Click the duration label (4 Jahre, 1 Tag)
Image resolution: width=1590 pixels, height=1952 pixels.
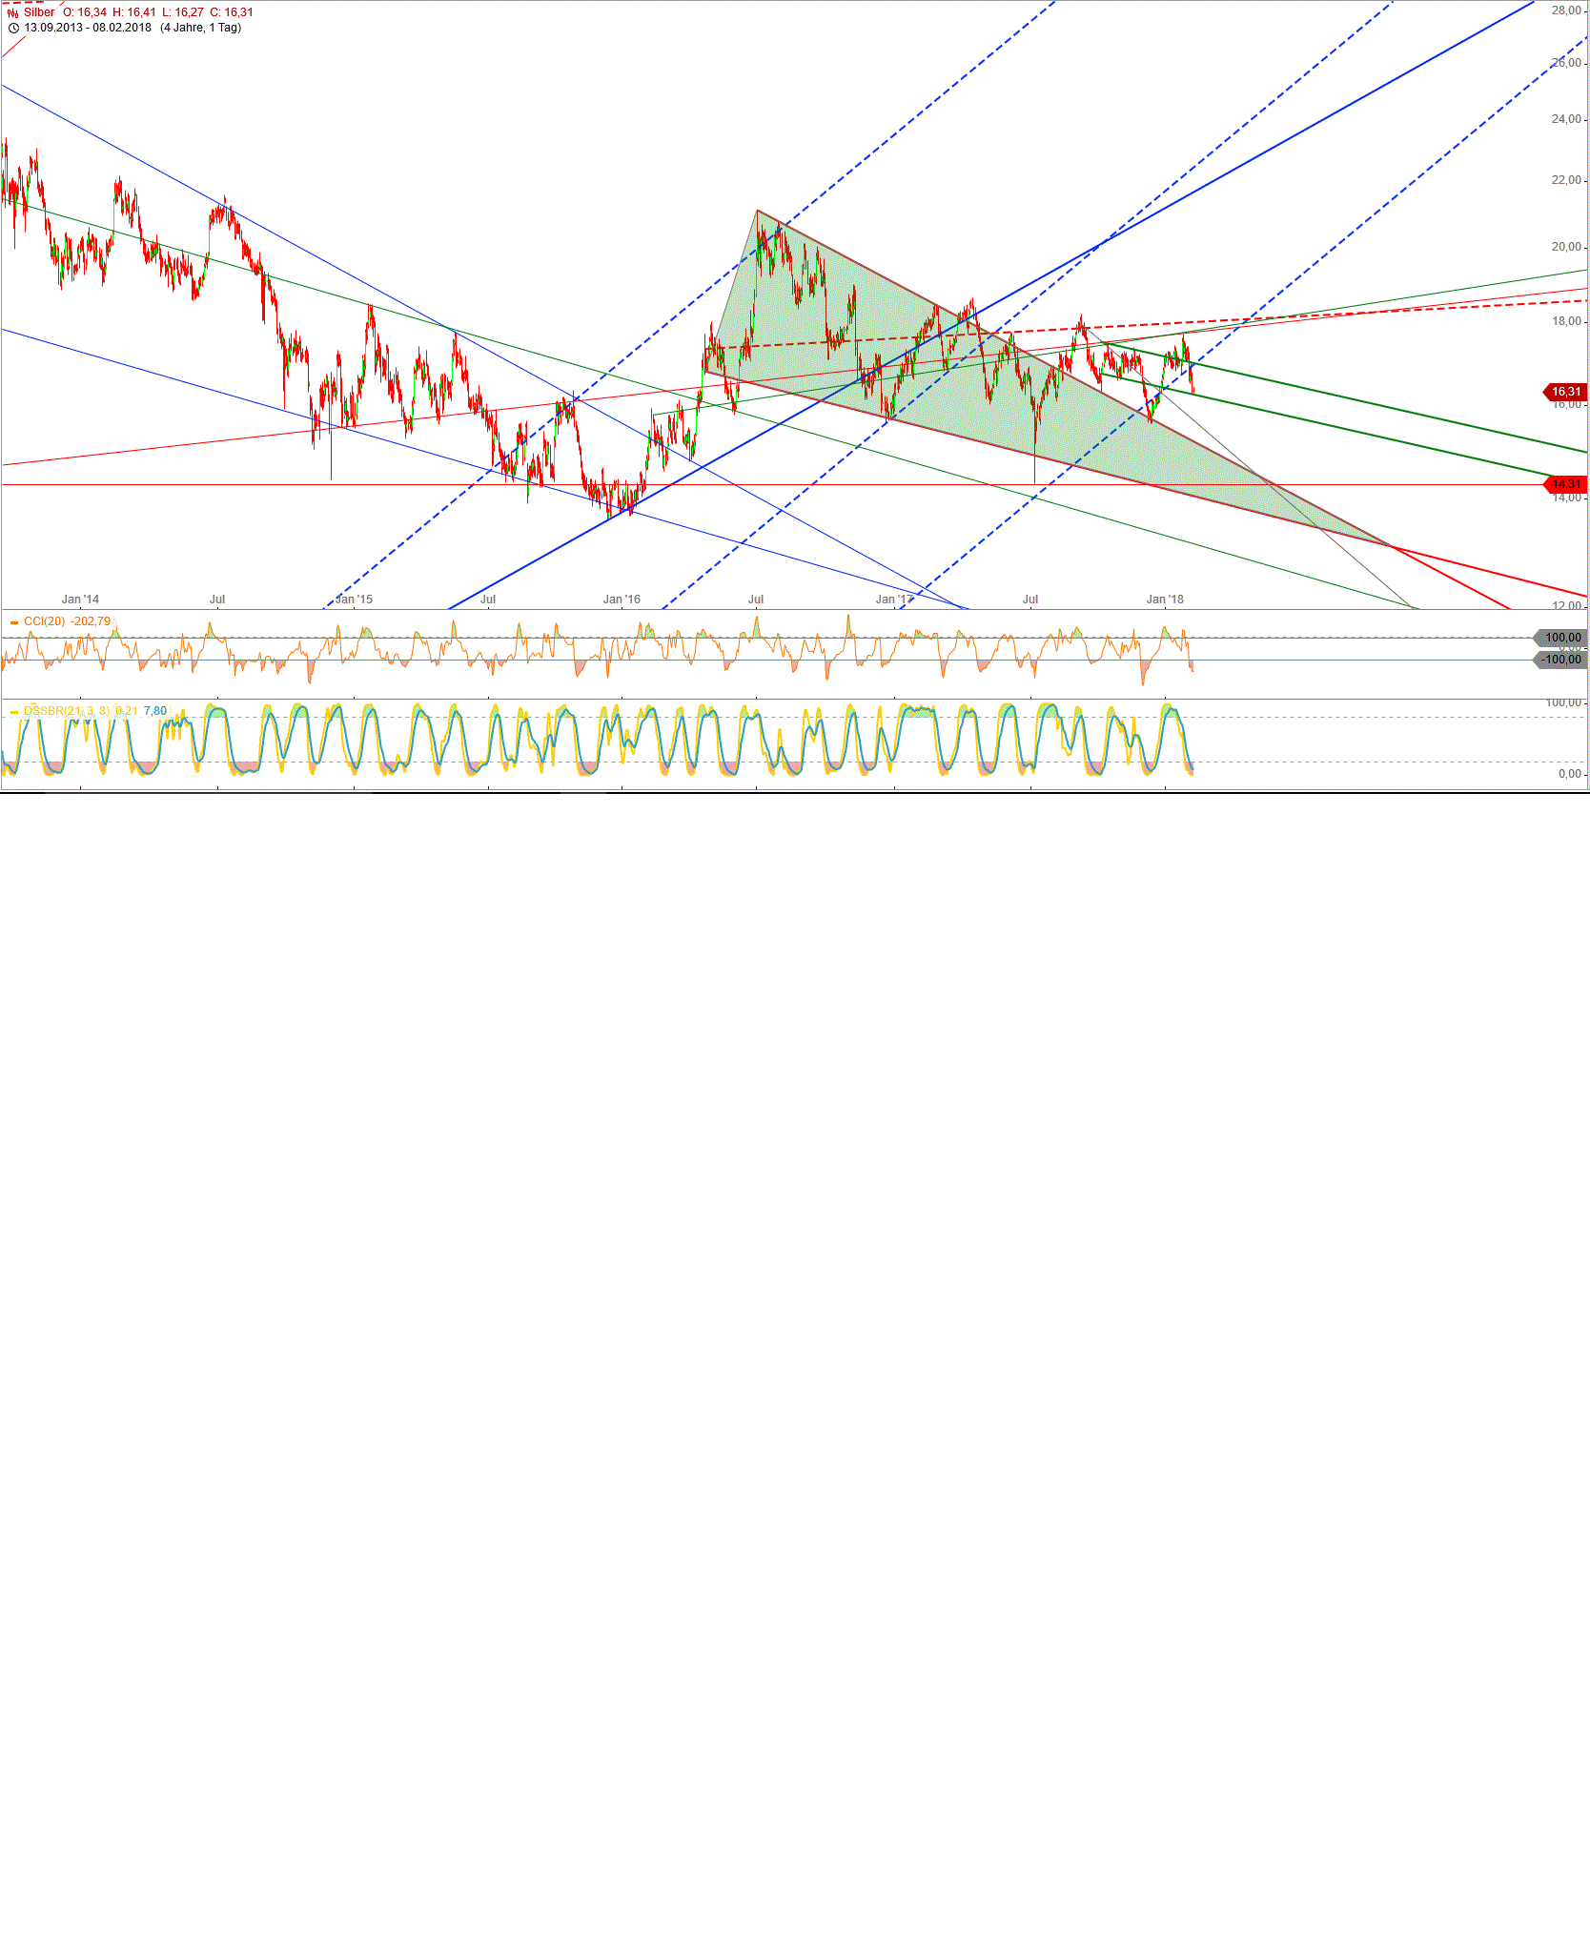(201, 28)
